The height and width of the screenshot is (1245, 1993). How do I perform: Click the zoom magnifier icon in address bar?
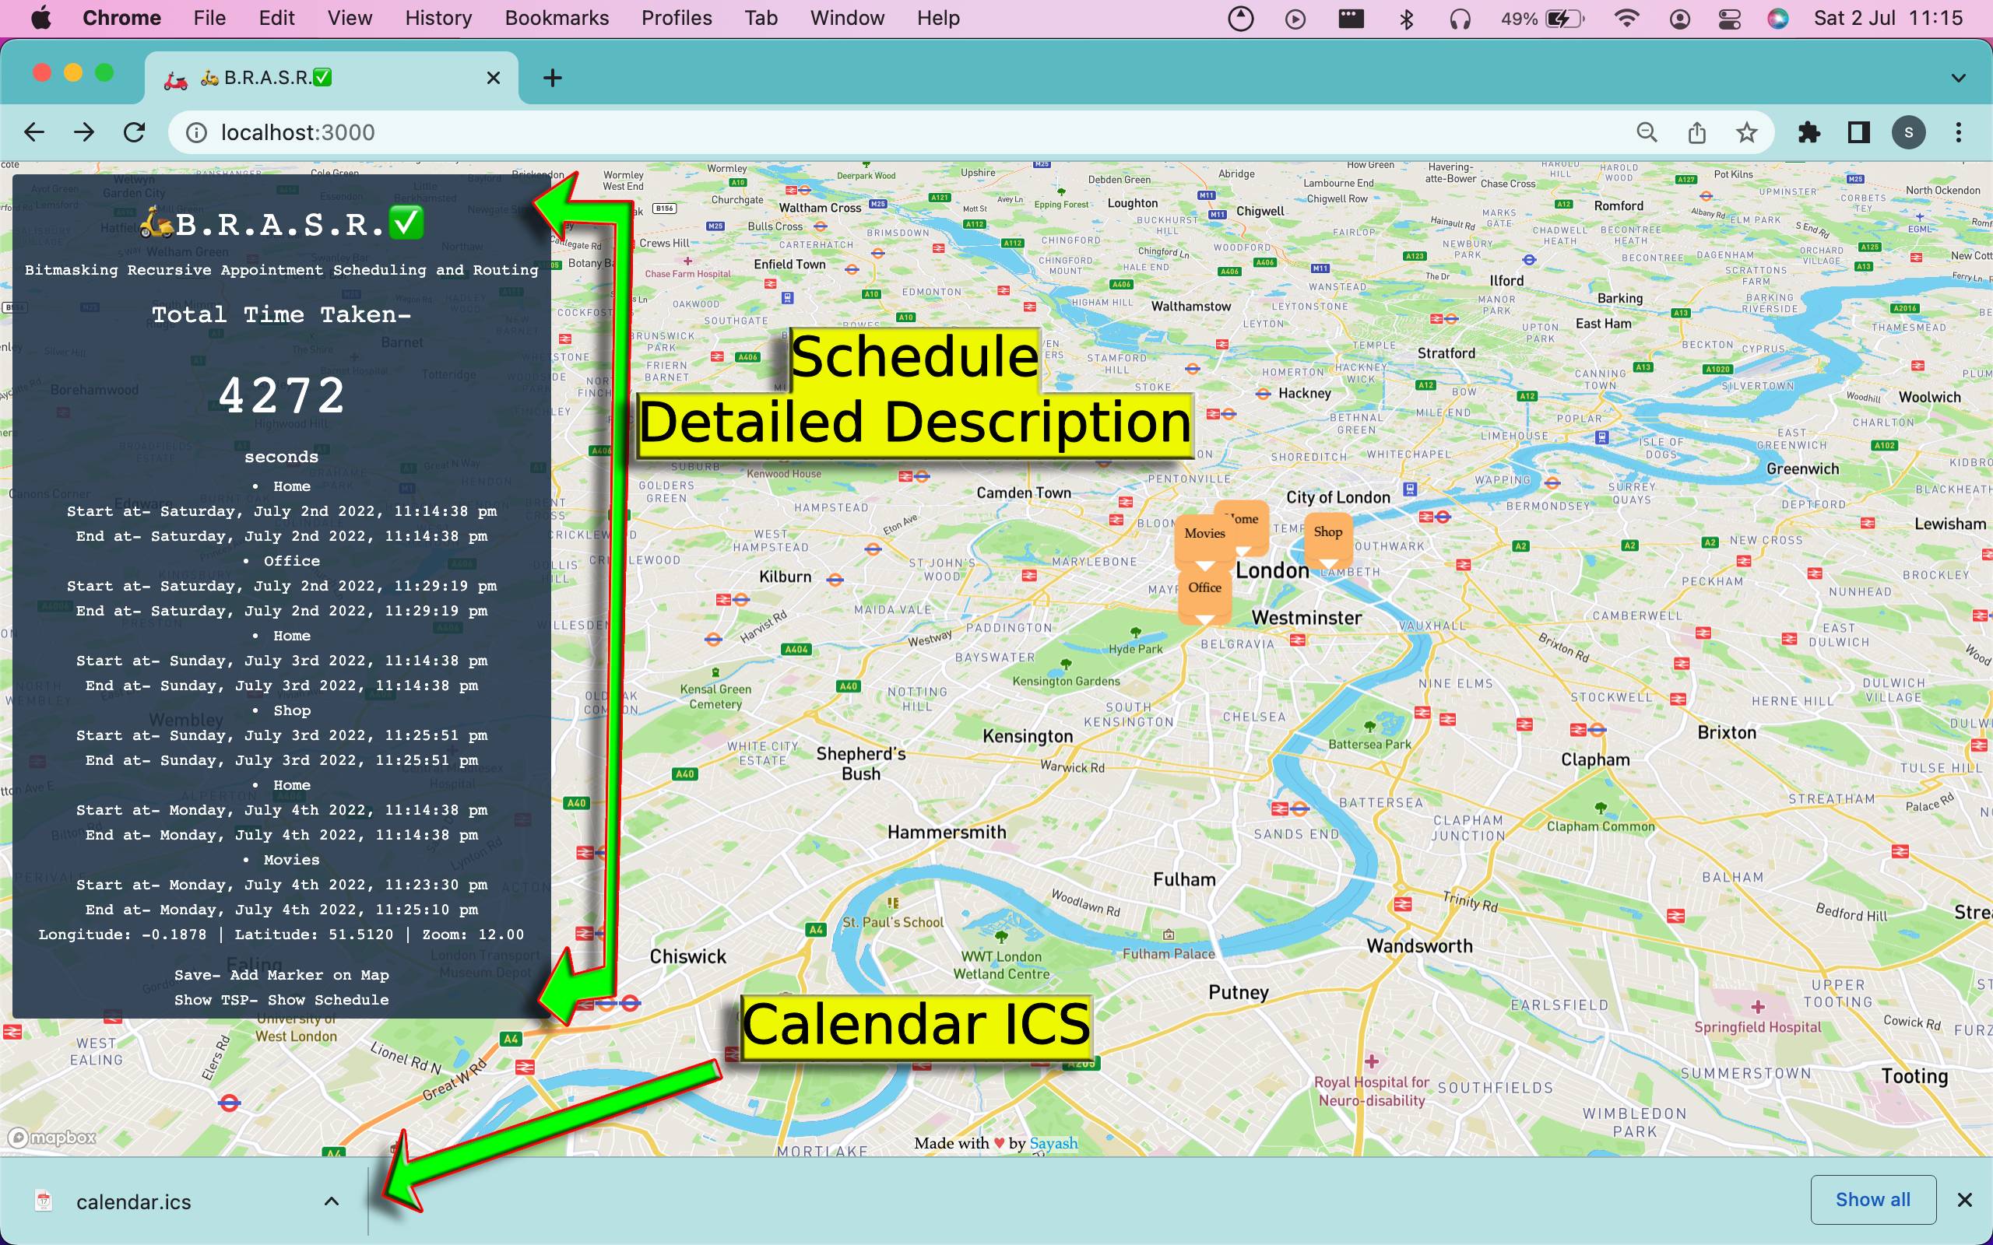coord(1647,132)
